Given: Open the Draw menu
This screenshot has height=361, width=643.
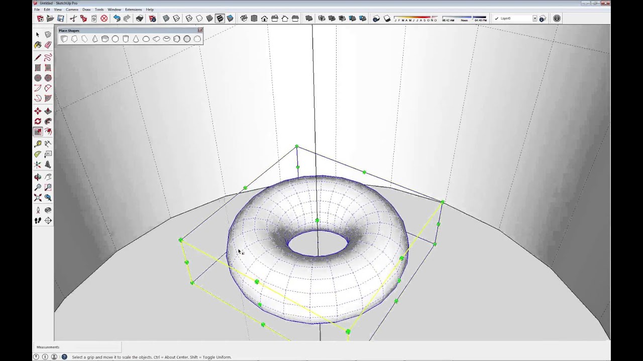Looking at the screenshot, I should [86, 10].
